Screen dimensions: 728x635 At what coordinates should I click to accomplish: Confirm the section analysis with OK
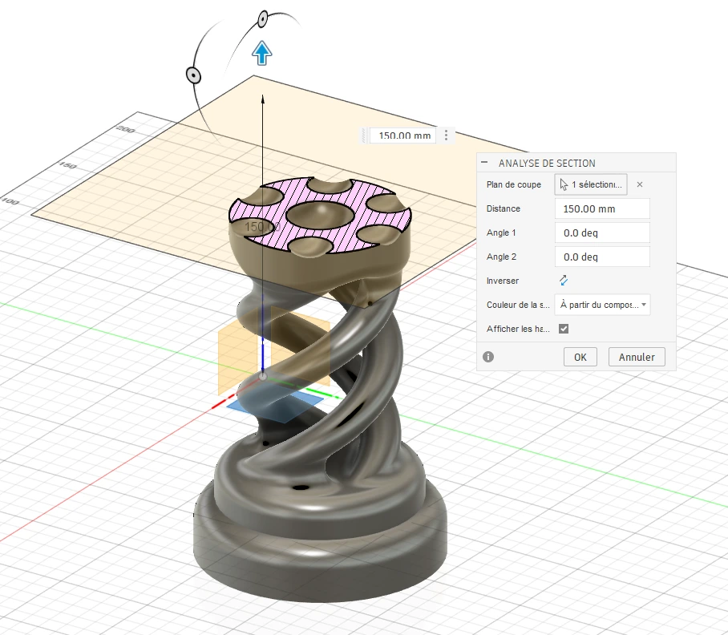580,357
